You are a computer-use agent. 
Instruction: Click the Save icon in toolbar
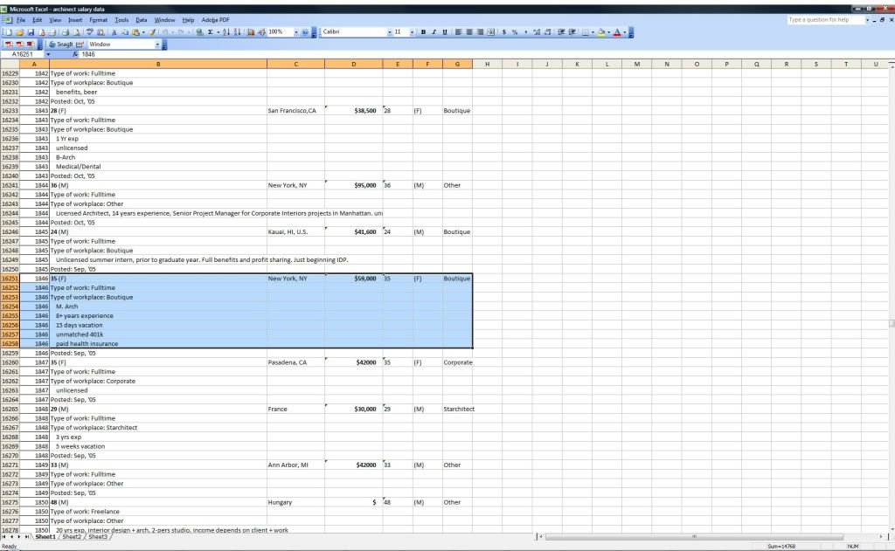pos(31,32)
